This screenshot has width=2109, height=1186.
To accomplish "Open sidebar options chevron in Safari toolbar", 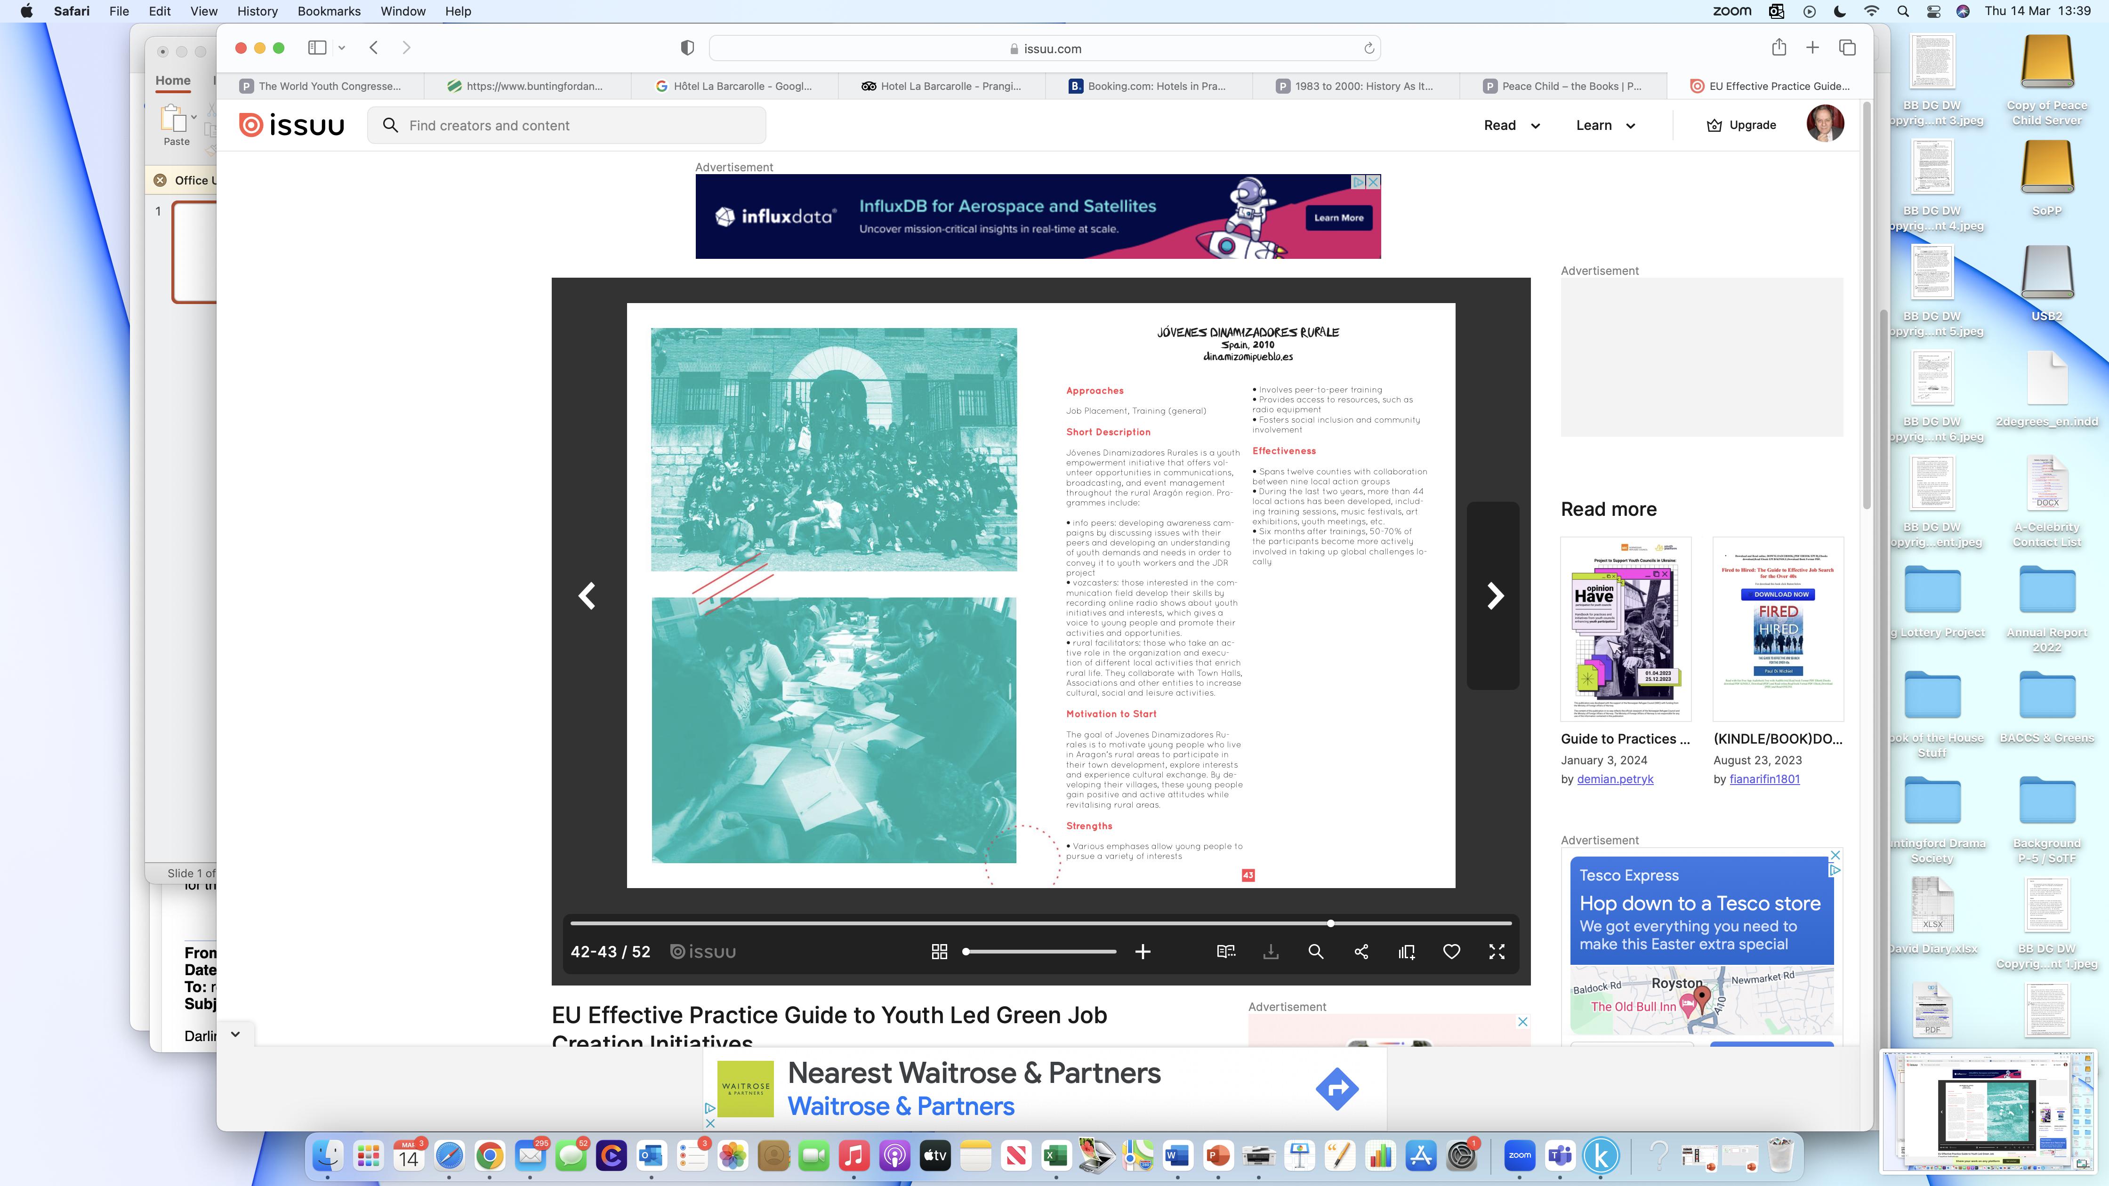I will click(341, 48).
